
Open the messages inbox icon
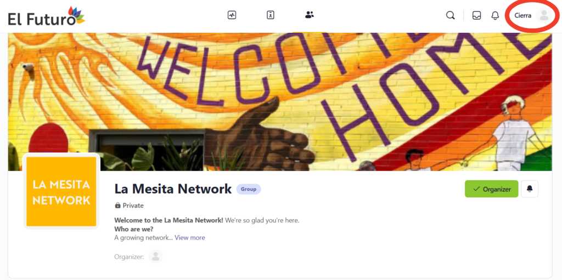476,15
